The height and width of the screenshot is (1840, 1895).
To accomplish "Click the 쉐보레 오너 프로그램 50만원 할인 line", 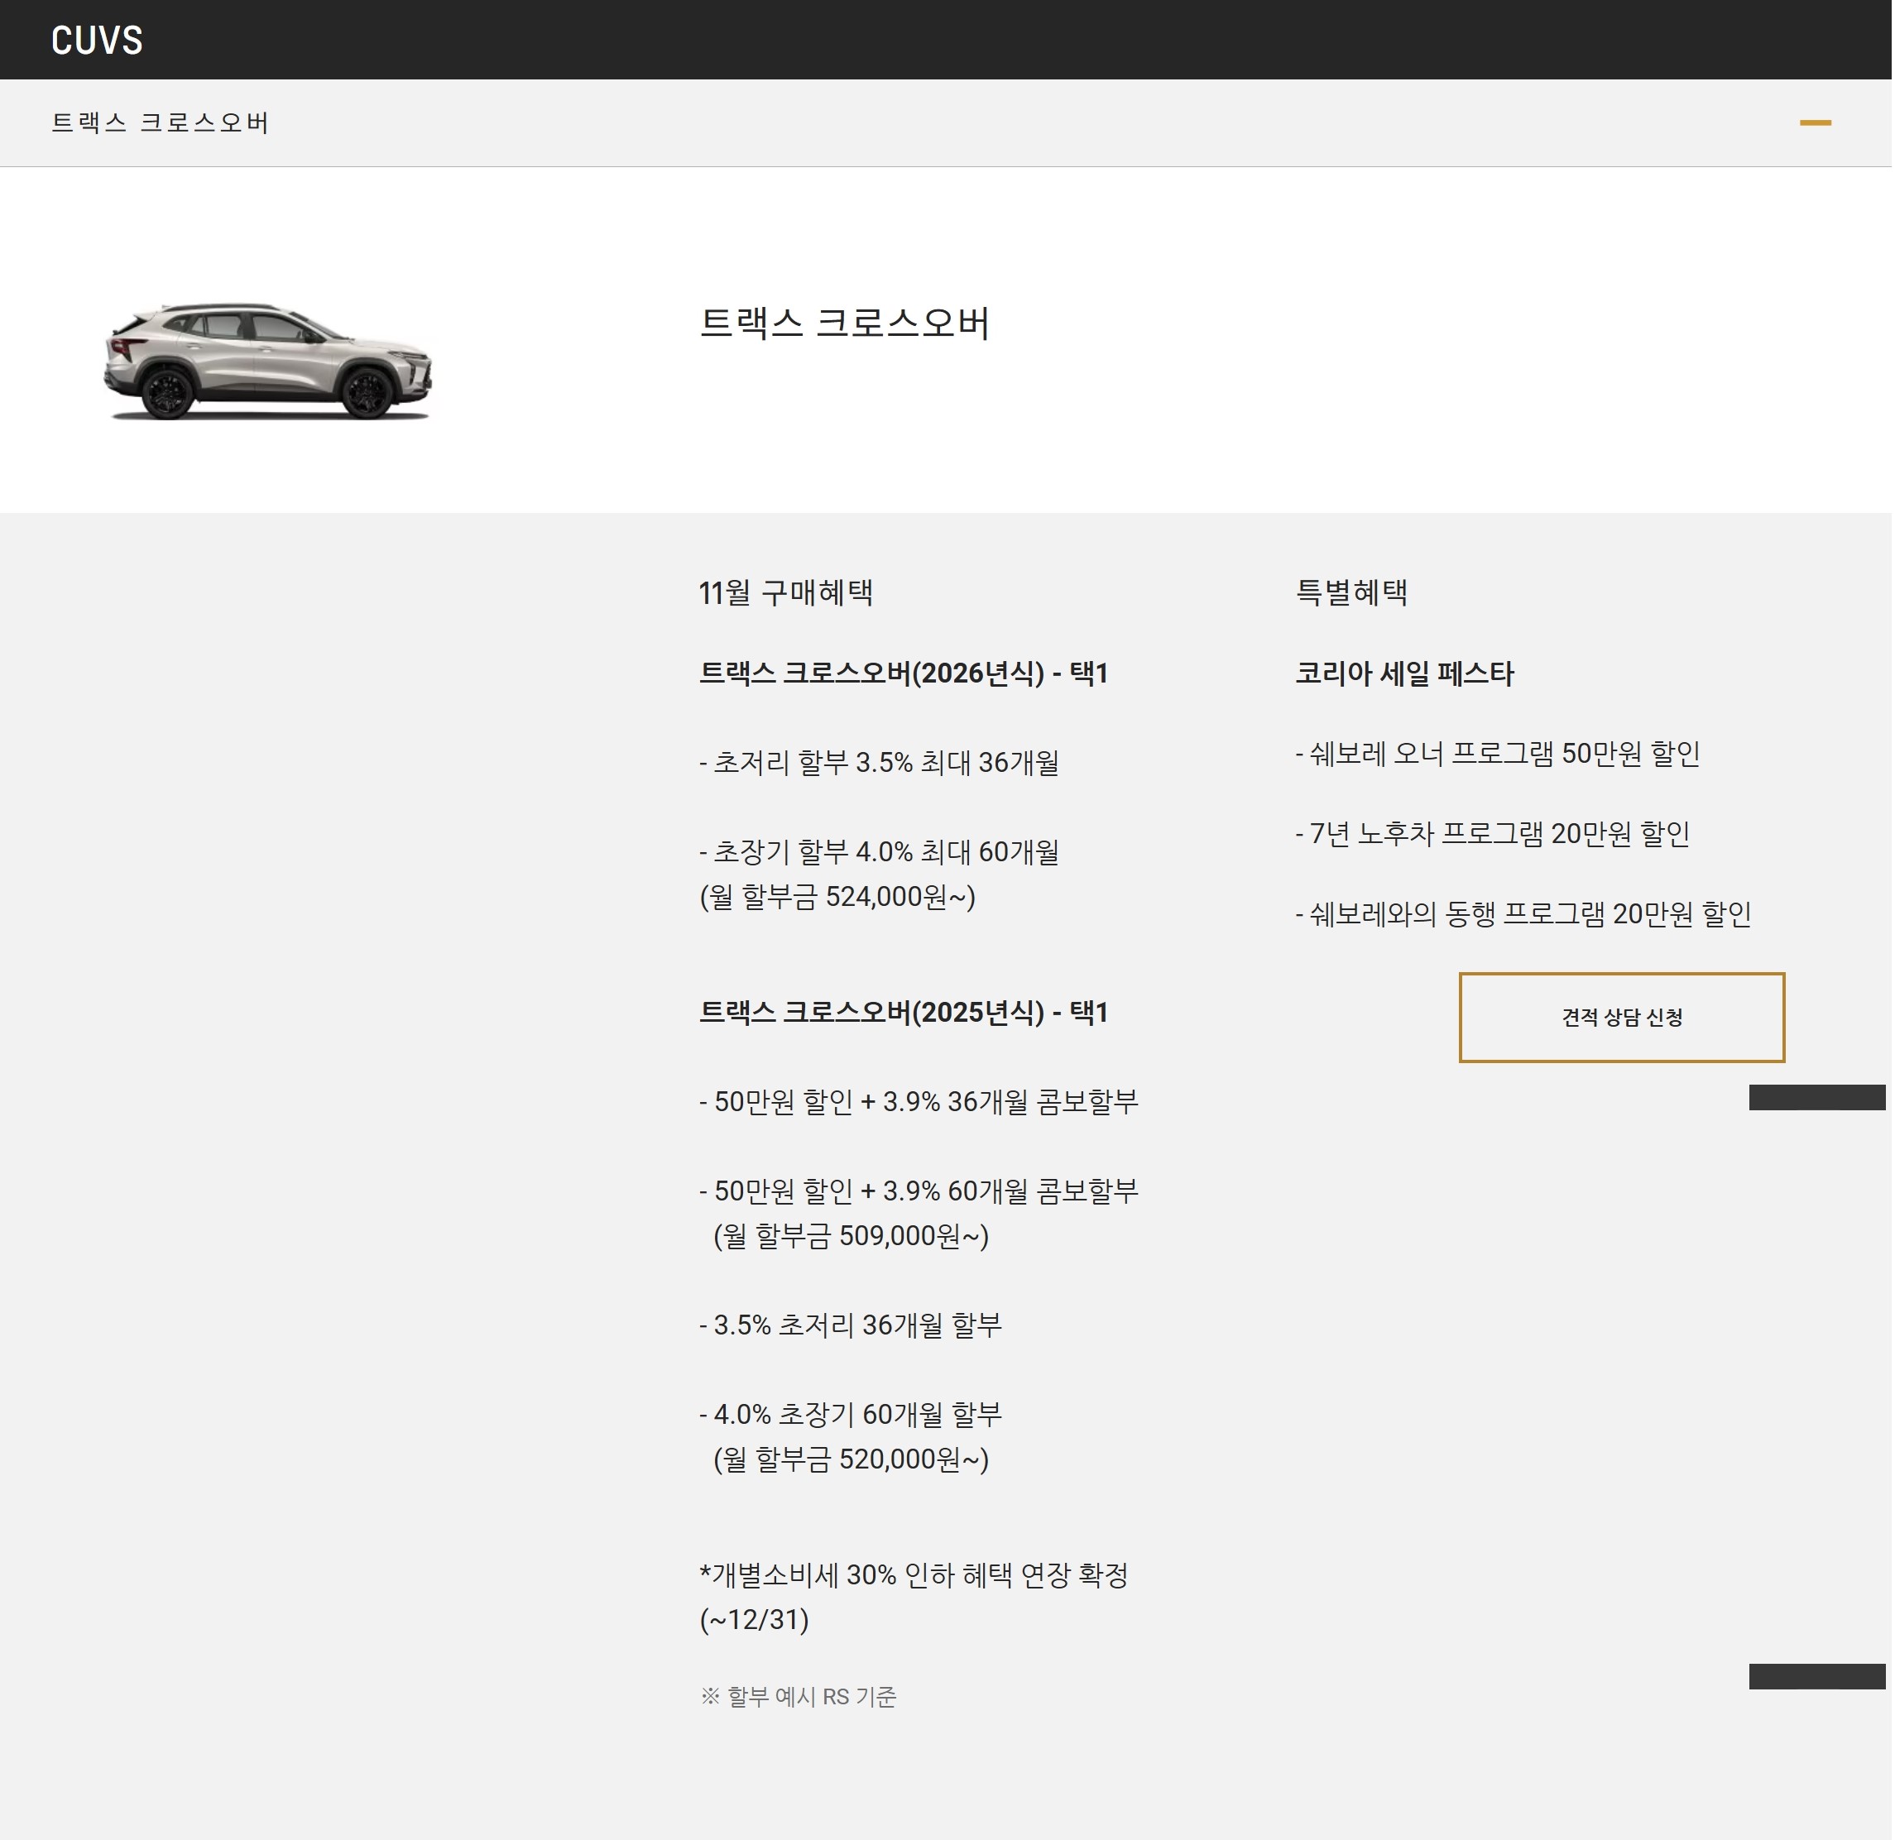I will tap(1497, 754).
